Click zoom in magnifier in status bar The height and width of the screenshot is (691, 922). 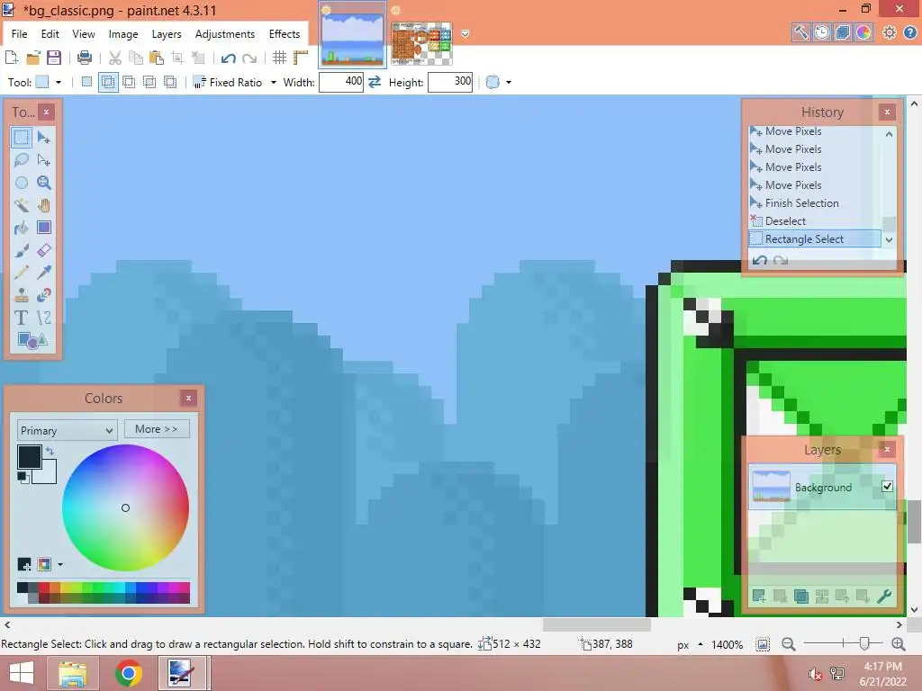pos(898,644)
